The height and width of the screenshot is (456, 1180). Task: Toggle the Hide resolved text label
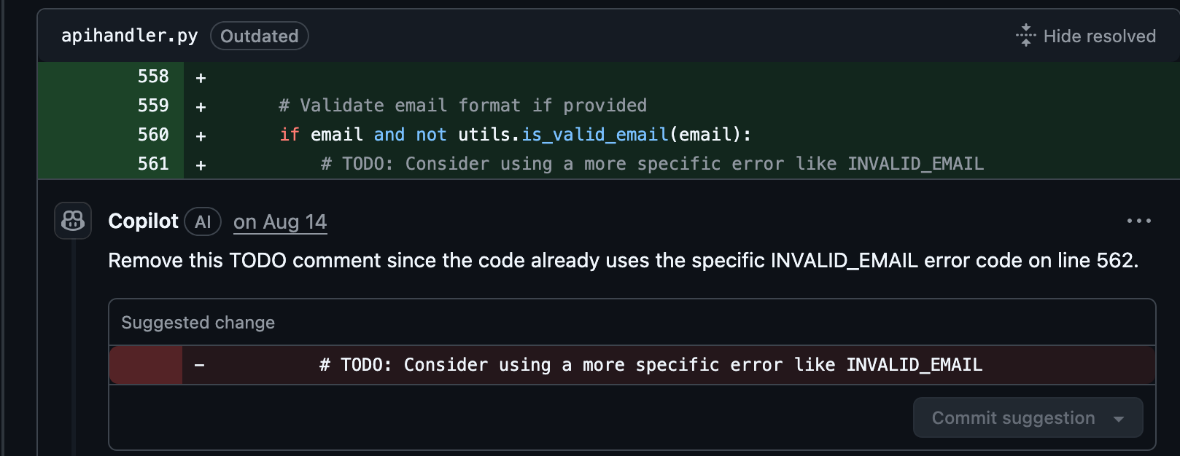1099,36
